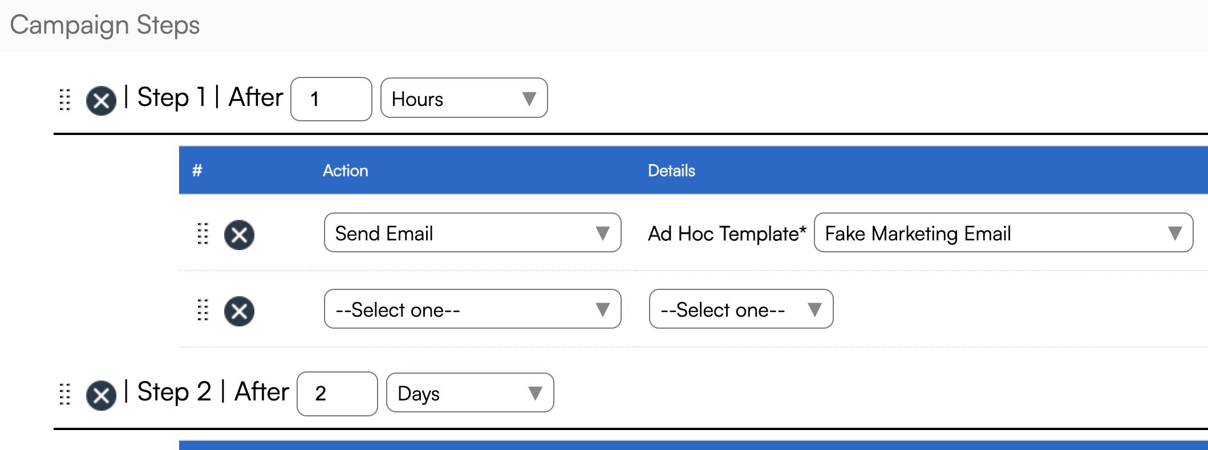Remove Step 1 using its X icon
The image size is (1208, 450).
click(101, 101)
